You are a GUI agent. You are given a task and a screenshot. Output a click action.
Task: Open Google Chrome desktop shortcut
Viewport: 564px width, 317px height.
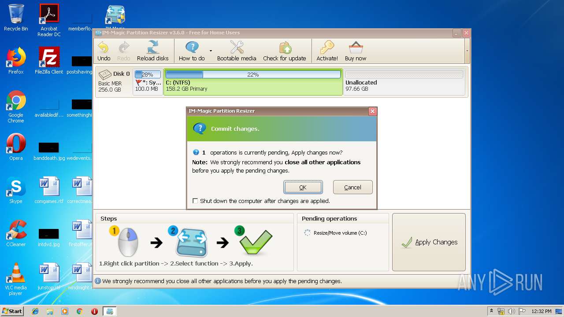(x=16, y=107)
